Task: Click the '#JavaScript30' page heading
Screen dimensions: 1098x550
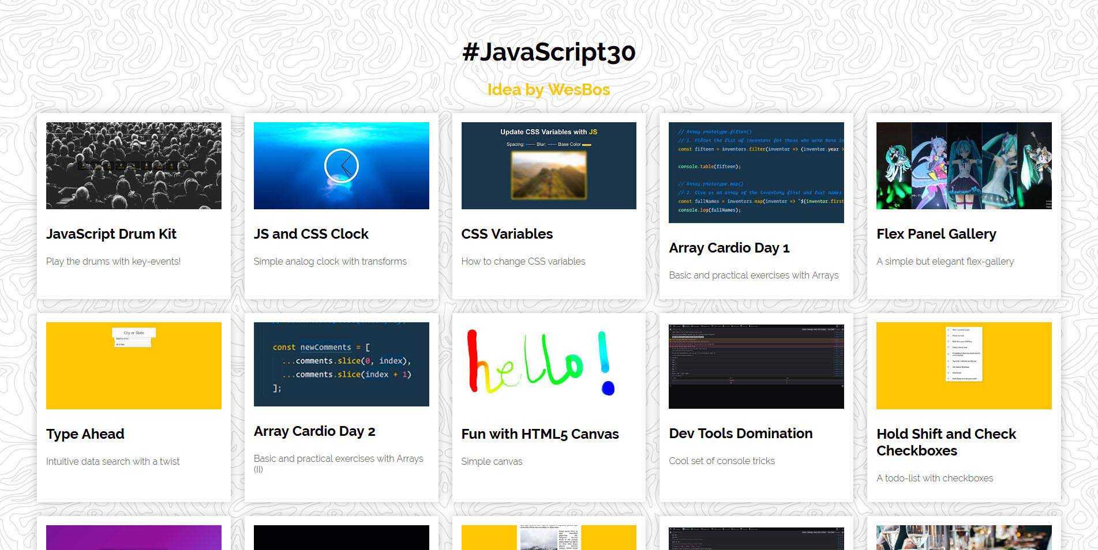Action: pos(549,51)
